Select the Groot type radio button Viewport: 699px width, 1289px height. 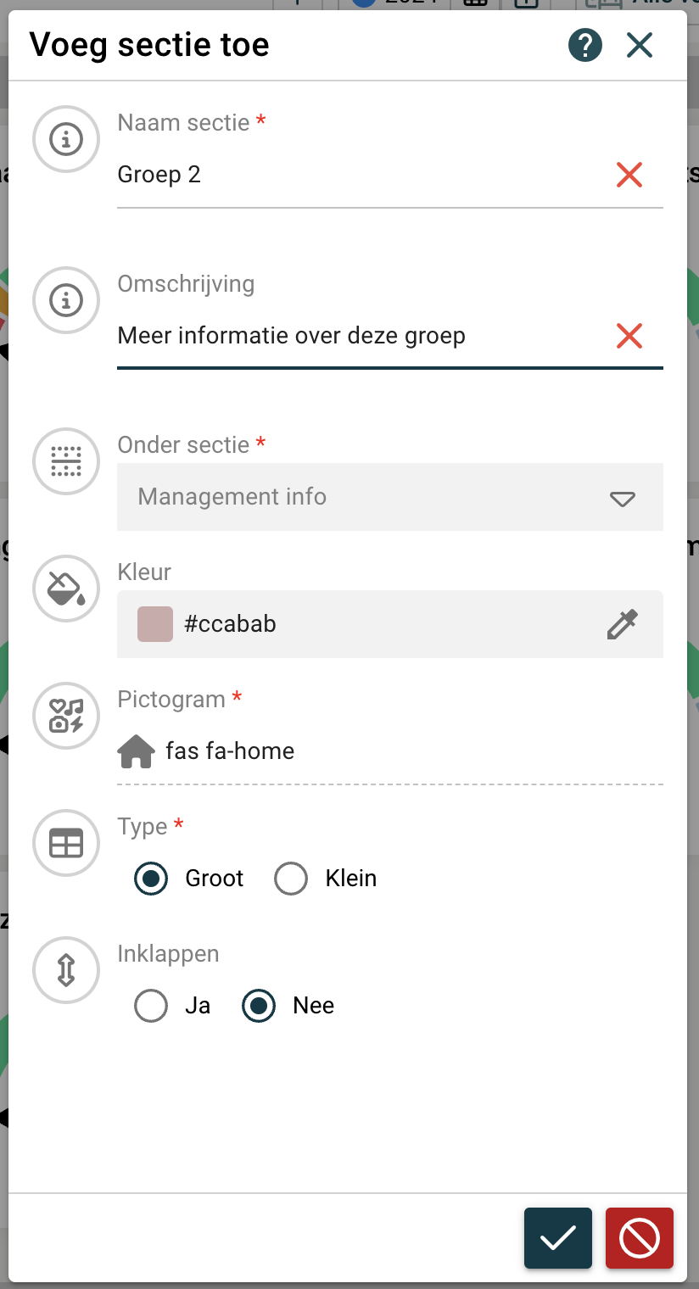(151, 879)
